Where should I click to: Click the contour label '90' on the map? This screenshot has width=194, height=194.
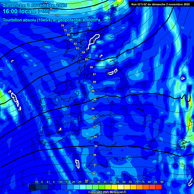pos(94,100)
